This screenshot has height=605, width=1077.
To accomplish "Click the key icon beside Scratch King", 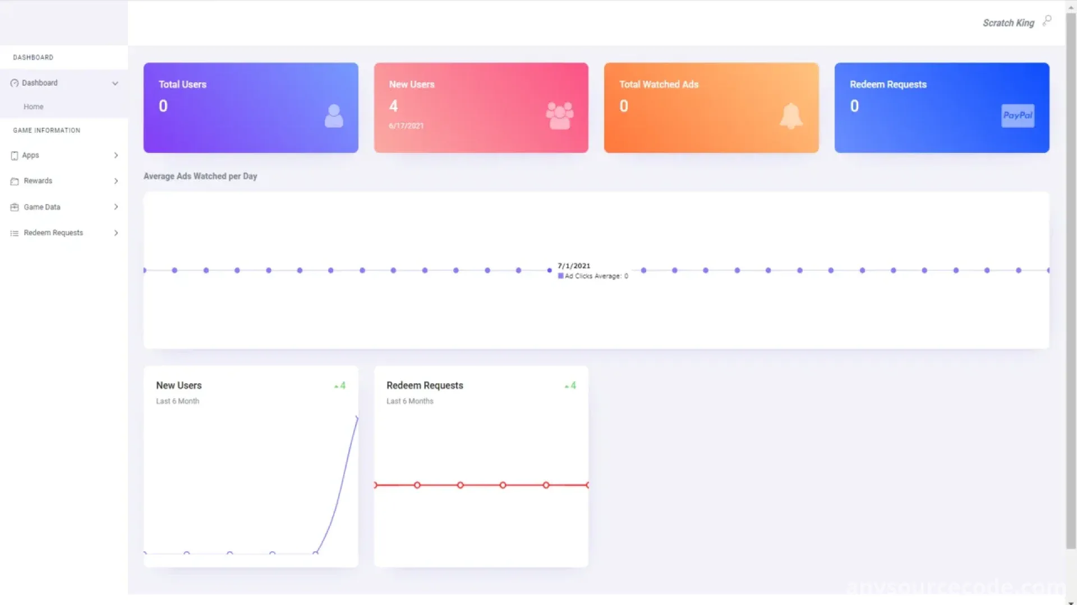I will (1047, 21).
